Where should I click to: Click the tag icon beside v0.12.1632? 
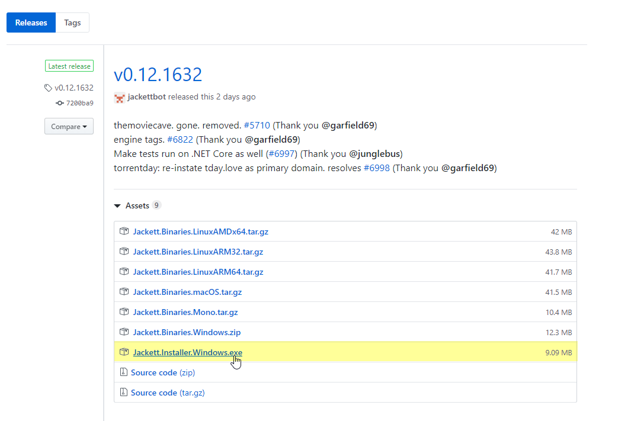click(x=49, y=88)
